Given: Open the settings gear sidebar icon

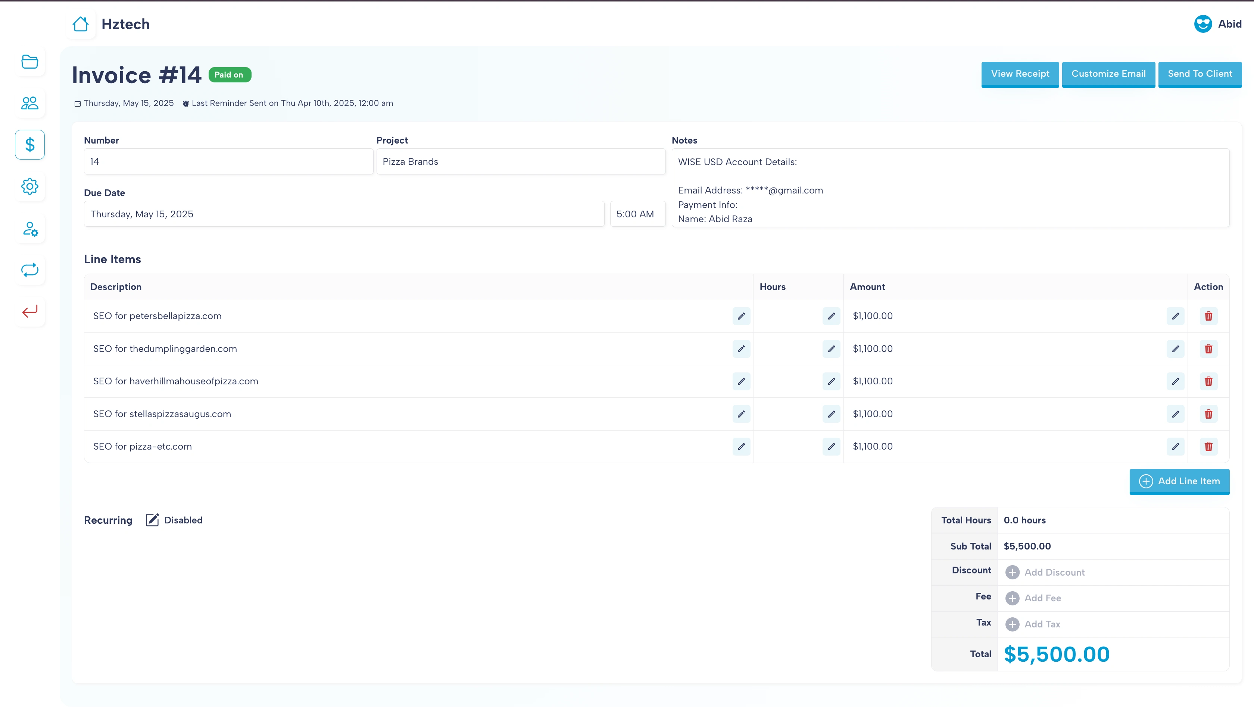Looking at the screenshot, I should [29, 186].
